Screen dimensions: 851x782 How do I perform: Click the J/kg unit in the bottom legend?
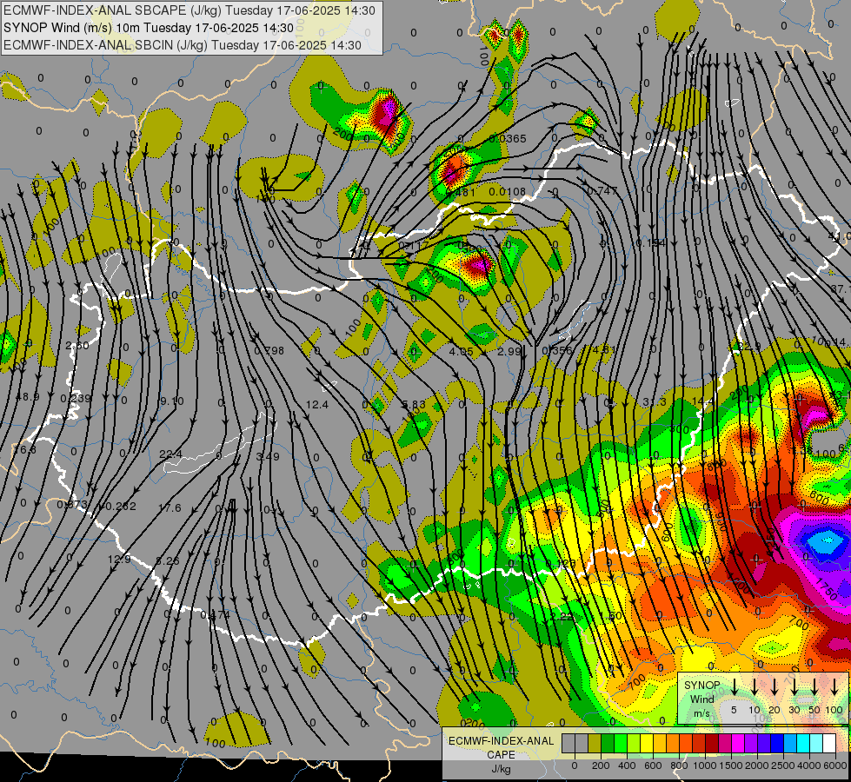point(502,769)
